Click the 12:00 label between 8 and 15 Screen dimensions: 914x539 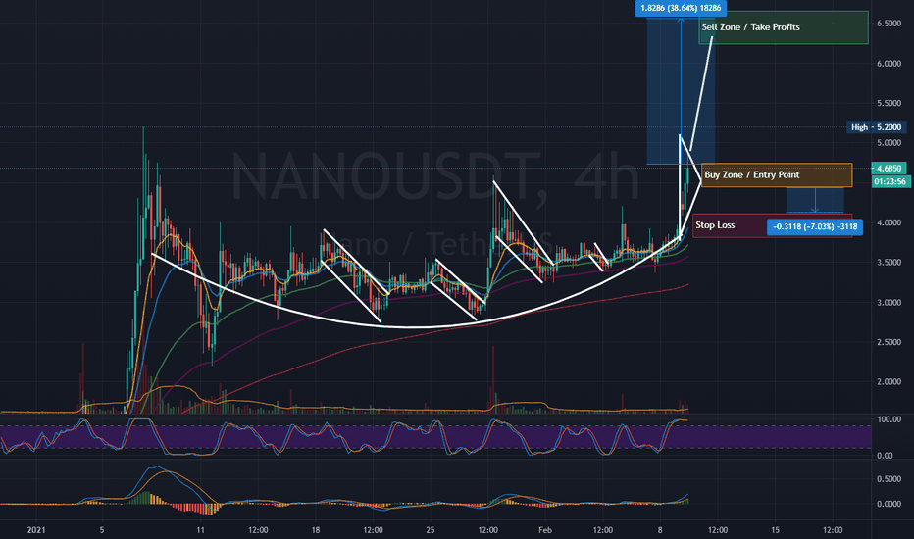[x=718, y=530]
